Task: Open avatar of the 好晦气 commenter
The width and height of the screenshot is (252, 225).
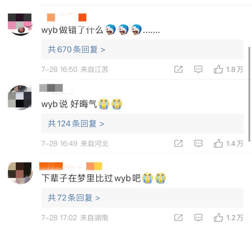Action: (x=20, y=97)
